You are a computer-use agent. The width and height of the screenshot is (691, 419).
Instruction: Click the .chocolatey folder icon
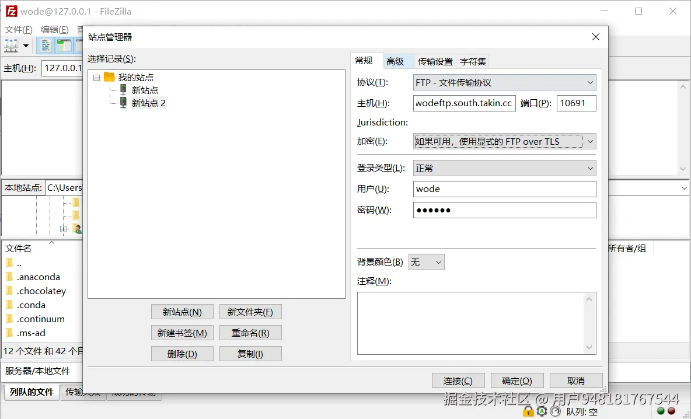[9, 291]
